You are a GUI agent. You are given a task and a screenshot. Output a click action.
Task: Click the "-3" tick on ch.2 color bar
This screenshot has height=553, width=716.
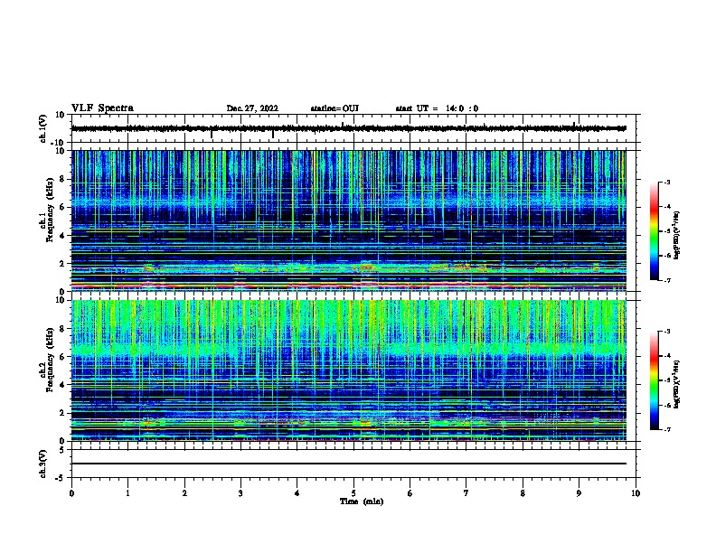pos(666,332)
